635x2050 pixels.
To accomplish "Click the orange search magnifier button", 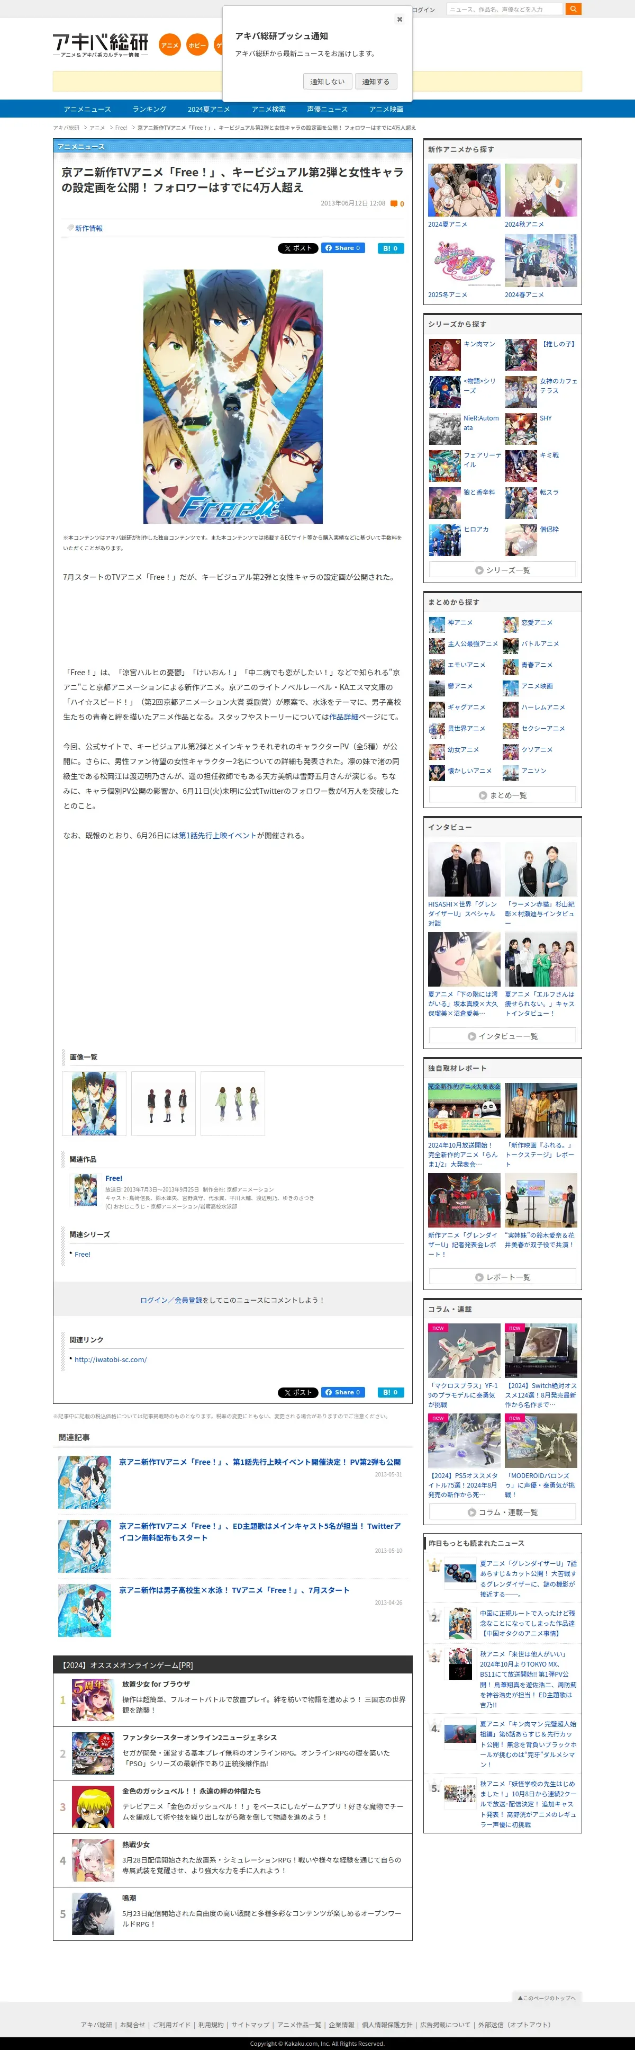I will point(573,9).
